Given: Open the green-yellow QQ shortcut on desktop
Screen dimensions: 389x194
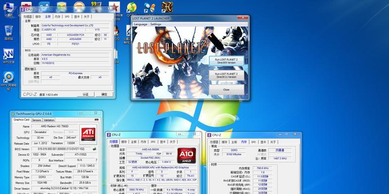Looking at the screenshot, I should (x=132, y=8).
